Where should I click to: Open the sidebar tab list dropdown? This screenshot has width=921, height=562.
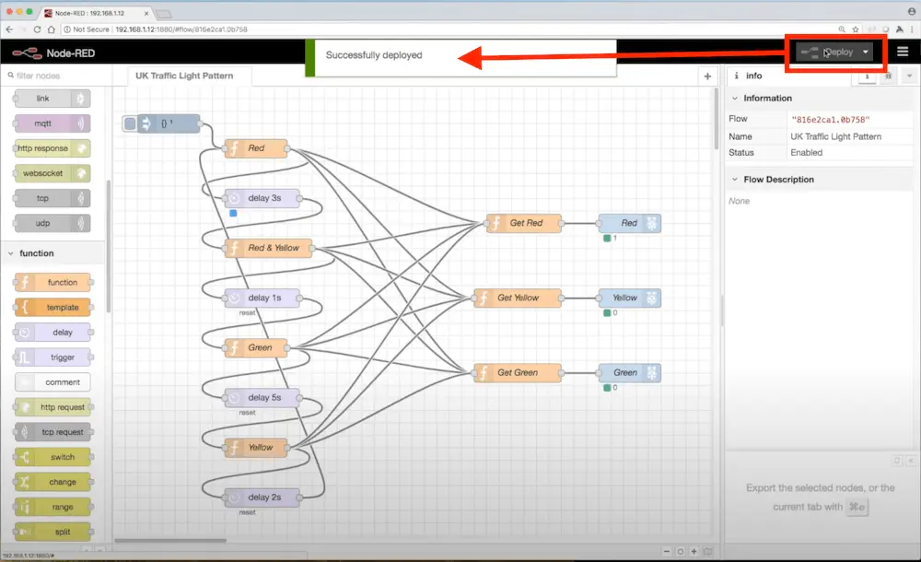(x=908, y=76)
